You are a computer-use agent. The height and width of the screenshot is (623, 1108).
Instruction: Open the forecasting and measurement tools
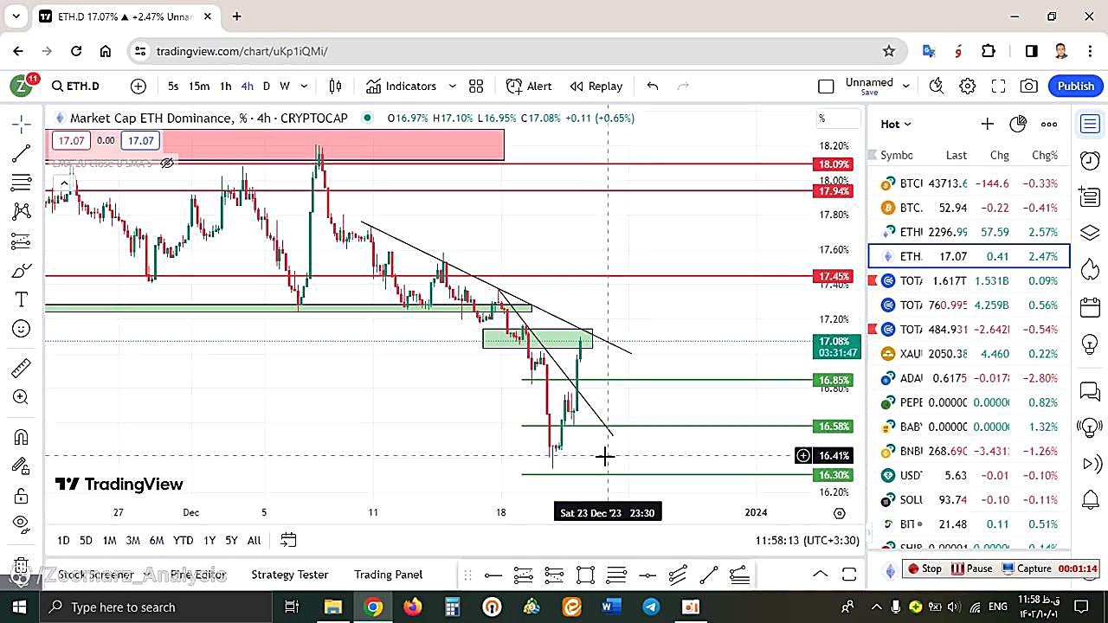[x=22, y=241]
